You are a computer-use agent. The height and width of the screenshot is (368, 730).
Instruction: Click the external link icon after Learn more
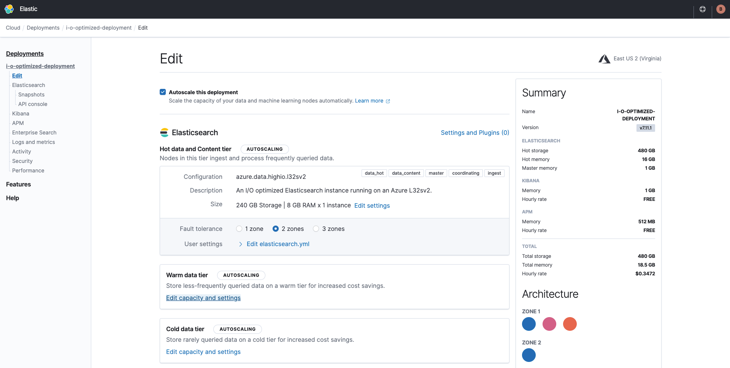coord(388,101)
